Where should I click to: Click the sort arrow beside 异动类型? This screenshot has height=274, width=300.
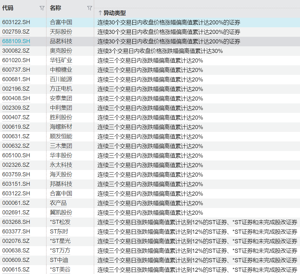100,13
